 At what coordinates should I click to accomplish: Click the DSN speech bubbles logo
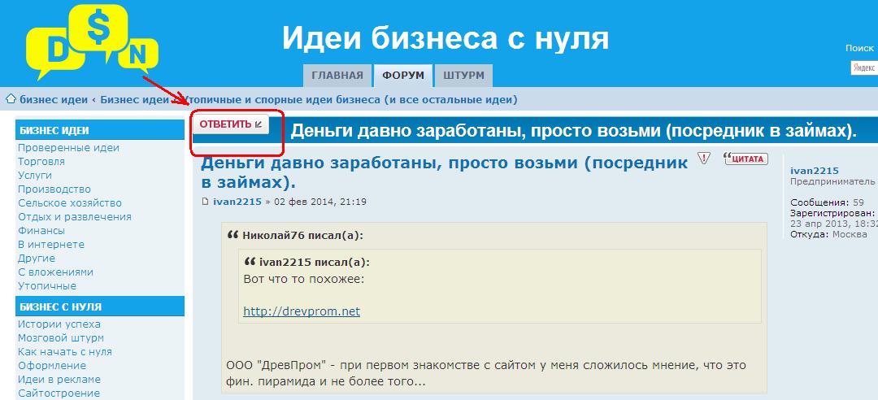(93, 42)
